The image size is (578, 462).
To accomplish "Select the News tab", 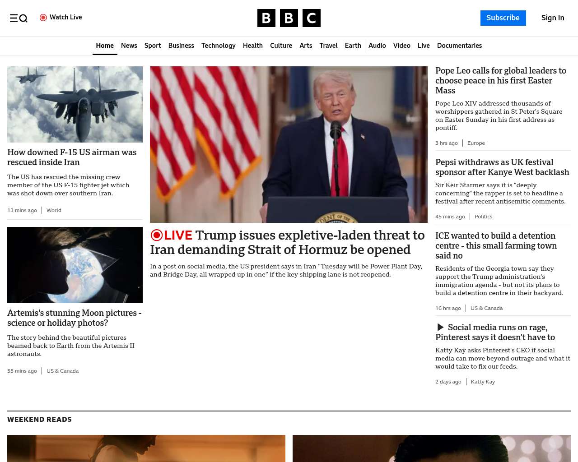I will click(x=129, y=46).
